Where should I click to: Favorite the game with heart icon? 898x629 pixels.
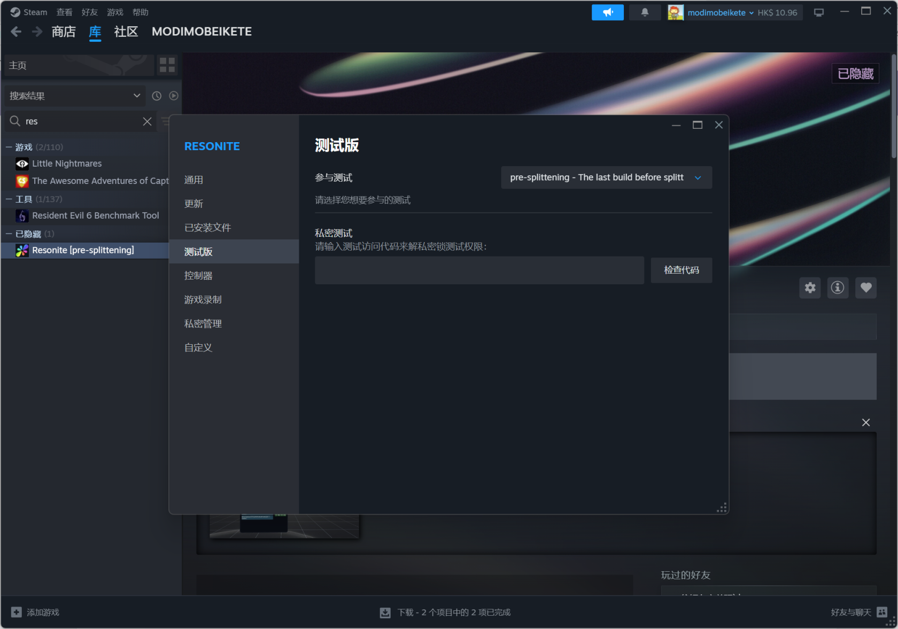[x=865, y=288]
